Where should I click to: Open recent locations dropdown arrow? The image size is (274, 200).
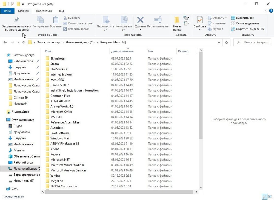click(x=19, y=42)
